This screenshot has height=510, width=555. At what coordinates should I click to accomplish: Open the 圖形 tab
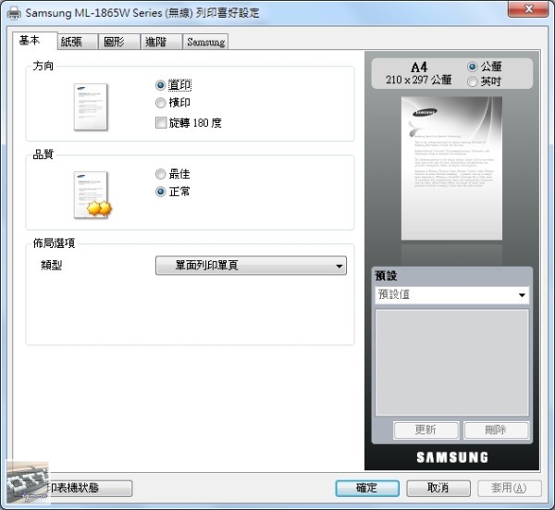click(x=119, y=42)
